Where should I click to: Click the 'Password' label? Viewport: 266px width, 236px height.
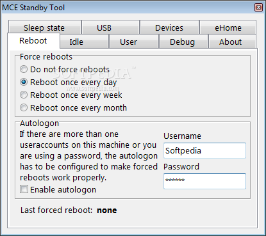tap(181, 167)
